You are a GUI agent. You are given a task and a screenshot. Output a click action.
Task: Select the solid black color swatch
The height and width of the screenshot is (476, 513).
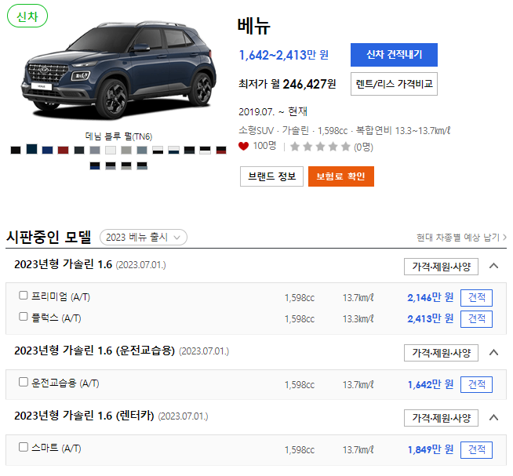(16, 150)
